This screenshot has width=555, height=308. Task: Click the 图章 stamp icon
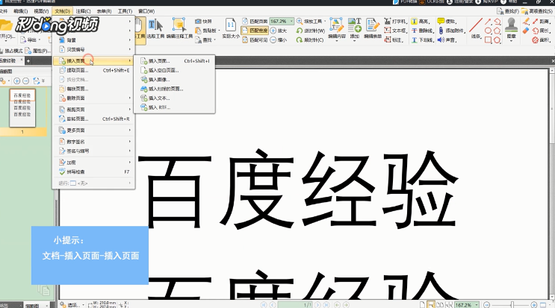tap(511, 28)
